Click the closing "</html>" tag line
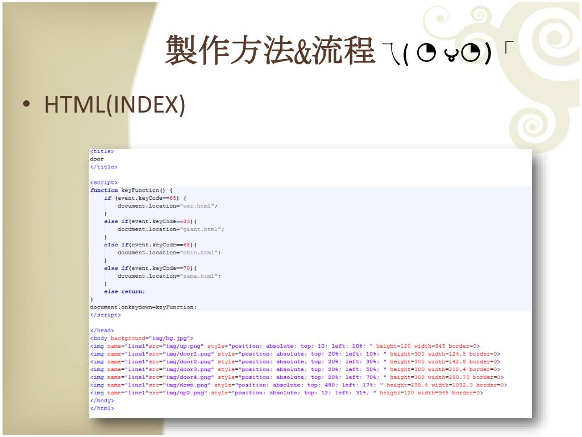The height and width of the screenshot is (437, 582). point(102,409)
